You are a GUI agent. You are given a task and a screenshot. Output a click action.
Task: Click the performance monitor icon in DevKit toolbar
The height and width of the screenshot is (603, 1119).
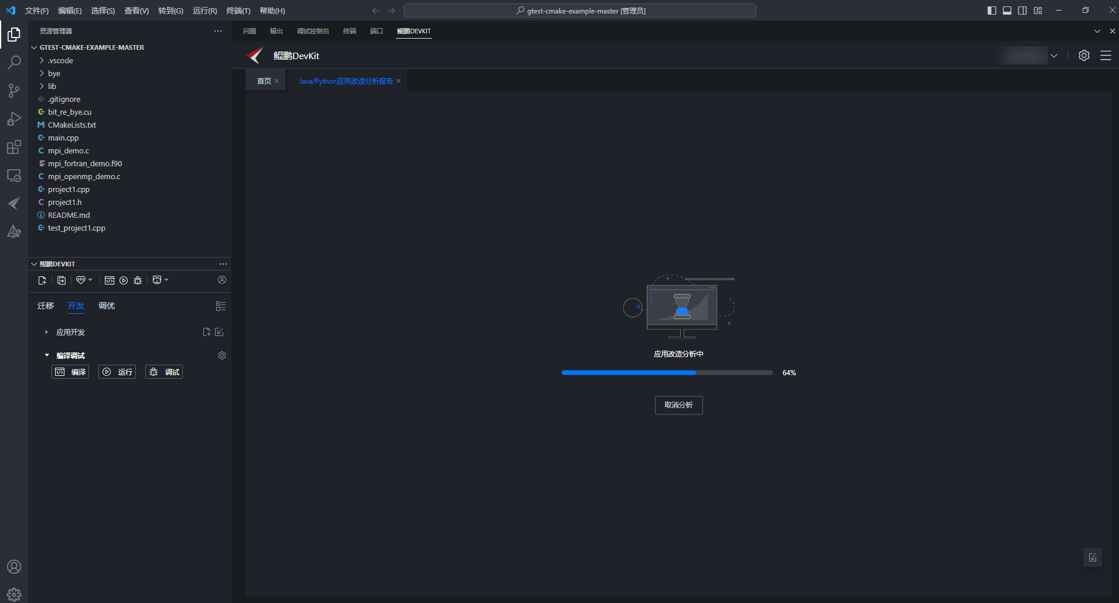(x=157, y=280)
